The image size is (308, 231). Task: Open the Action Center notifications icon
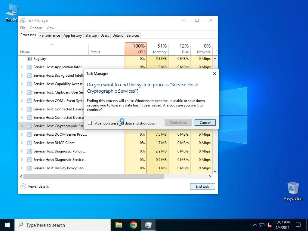click(298, 225)
